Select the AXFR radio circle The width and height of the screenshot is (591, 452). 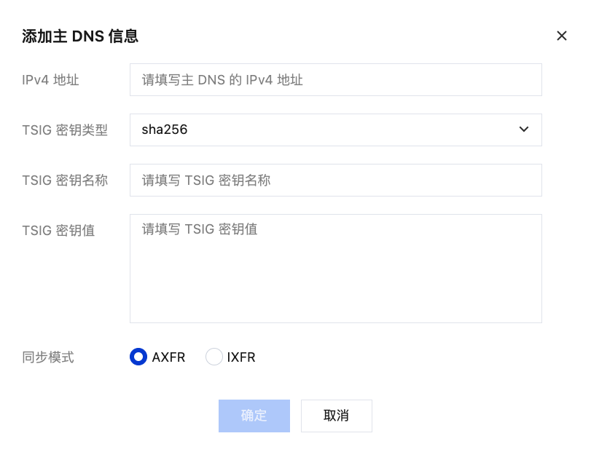click(138, 357)
